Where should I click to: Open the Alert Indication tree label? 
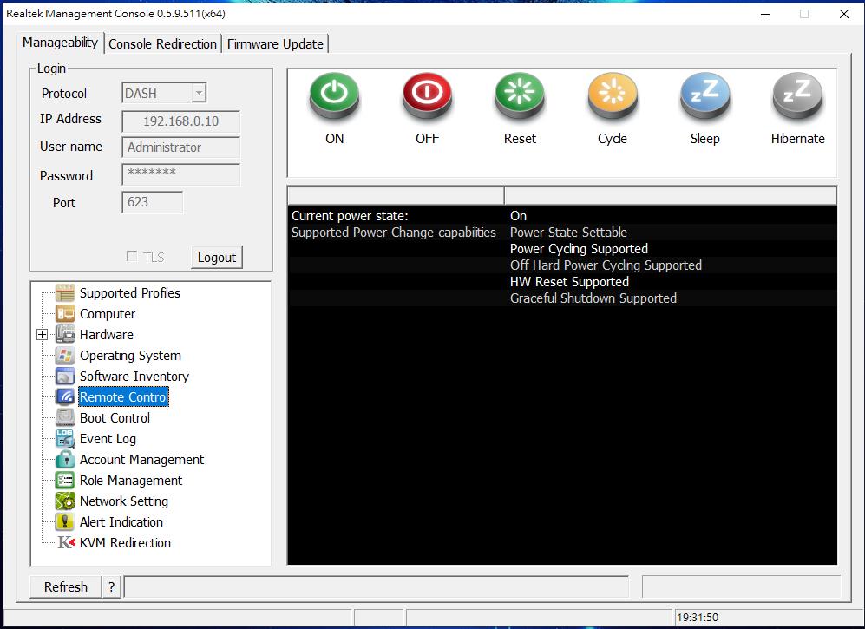point(121,522)
